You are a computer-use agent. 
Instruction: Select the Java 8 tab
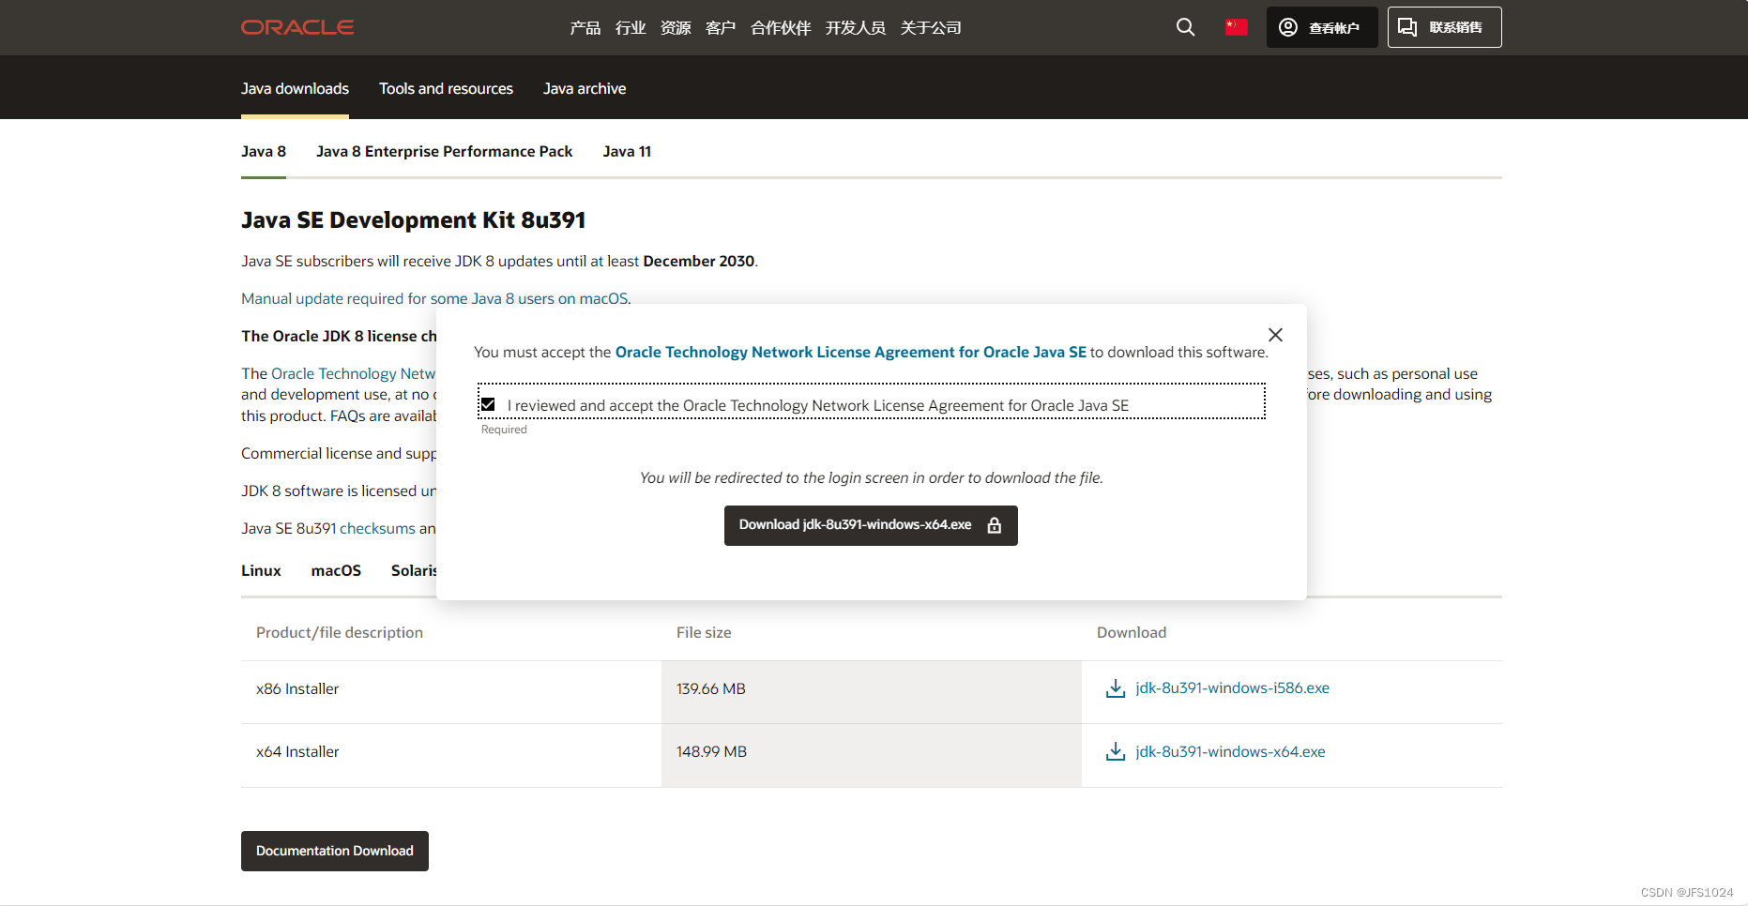264,151
